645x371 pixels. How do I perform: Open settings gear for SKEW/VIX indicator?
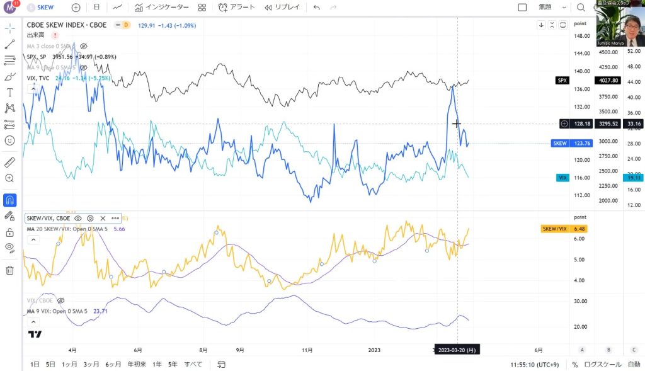pos(90,219)
